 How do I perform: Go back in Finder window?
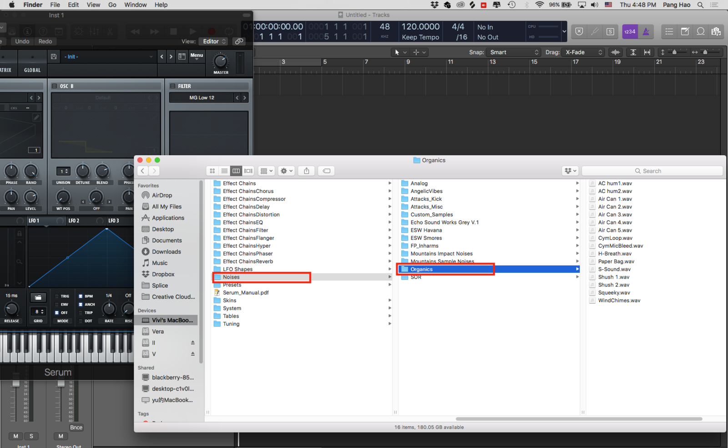[143, 171]
